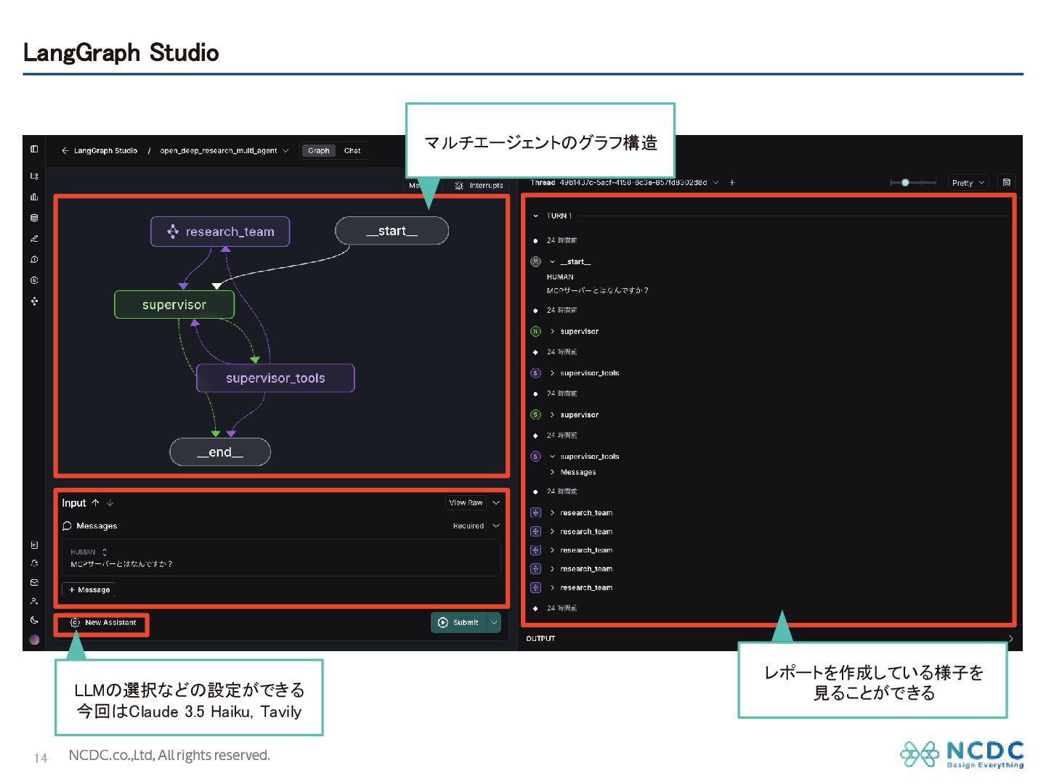Open the tracing projects icon in sidebar

pos(34,176)
